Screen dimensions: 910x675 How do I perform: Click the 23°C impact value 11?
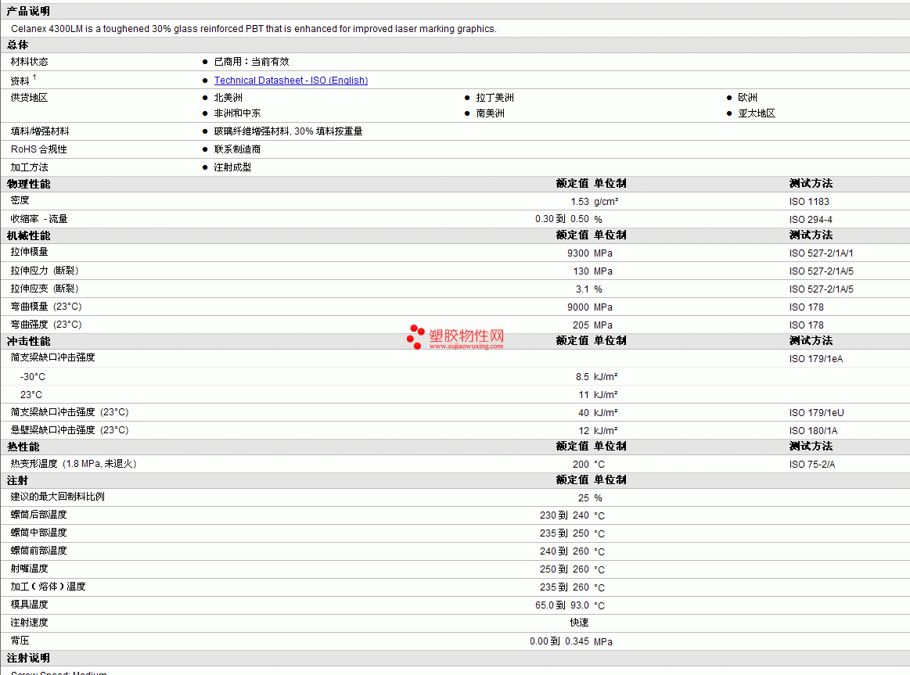coord(583,394)
